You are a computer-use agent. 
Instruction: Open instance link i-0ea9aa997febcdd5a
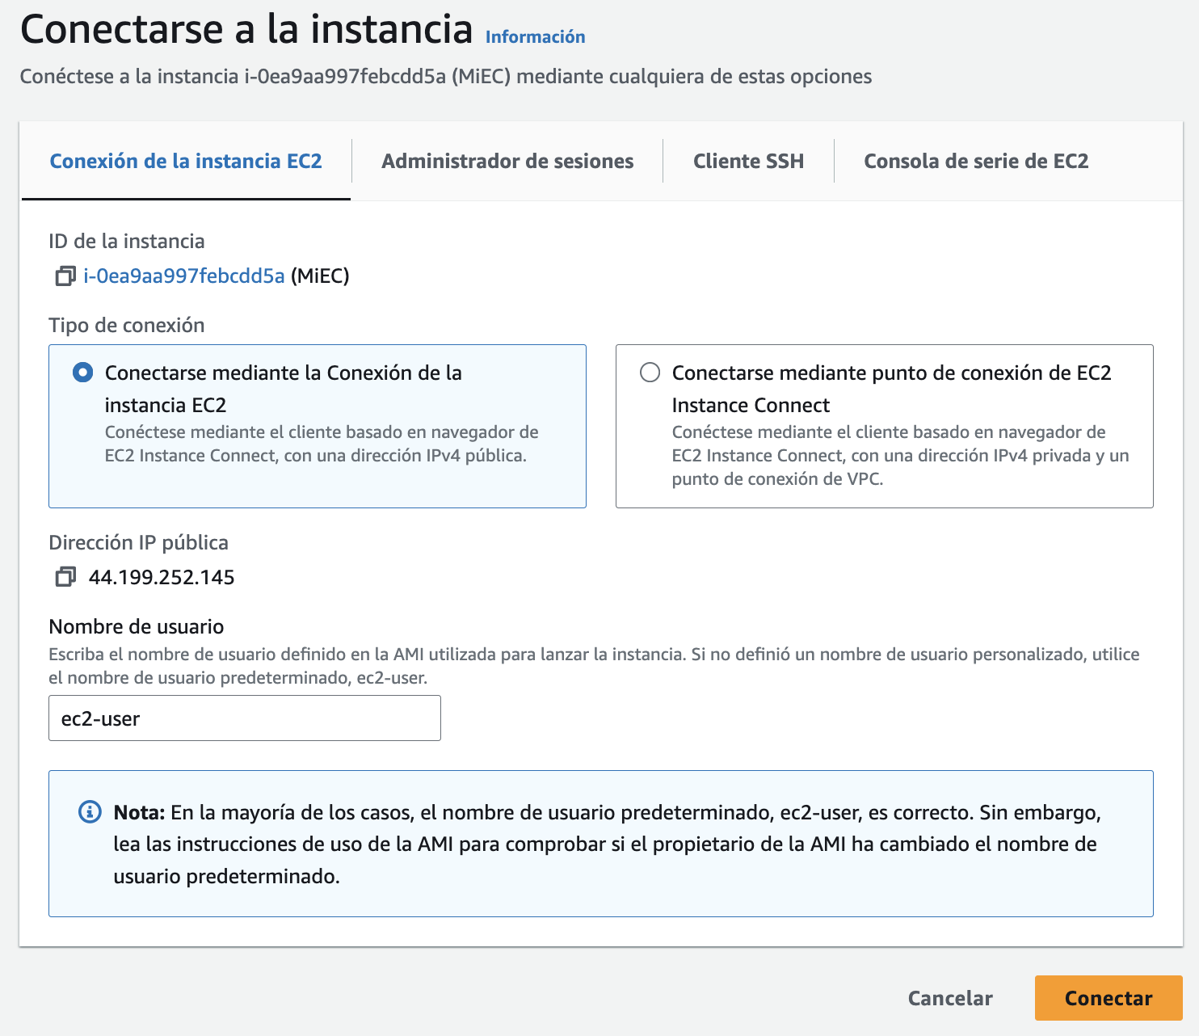coord(184,276)
